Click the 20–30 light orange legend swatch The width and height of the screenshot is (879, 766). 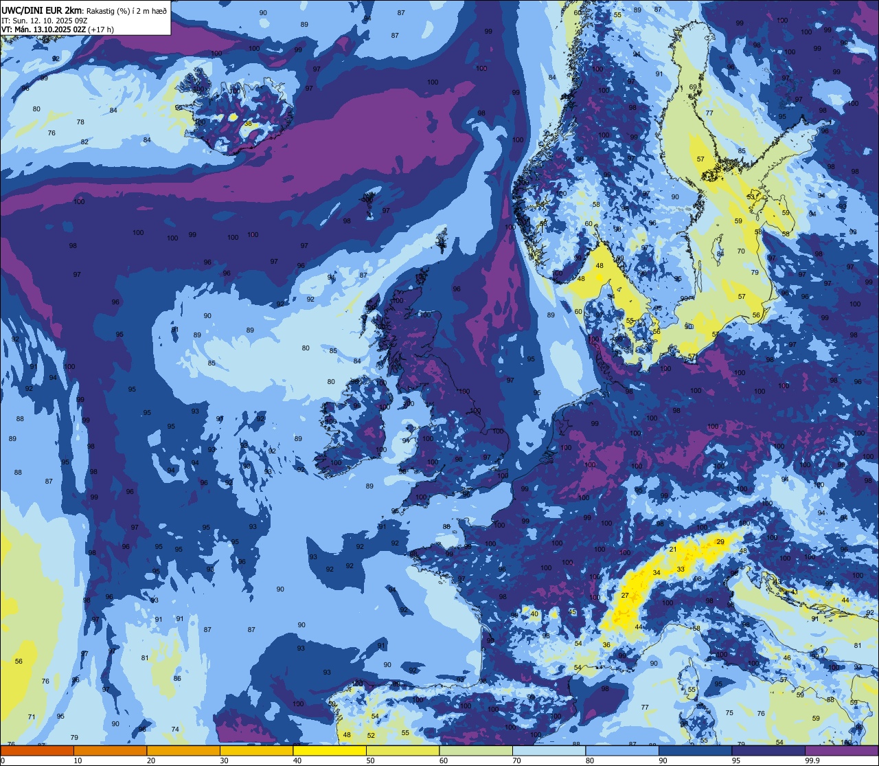183,750
